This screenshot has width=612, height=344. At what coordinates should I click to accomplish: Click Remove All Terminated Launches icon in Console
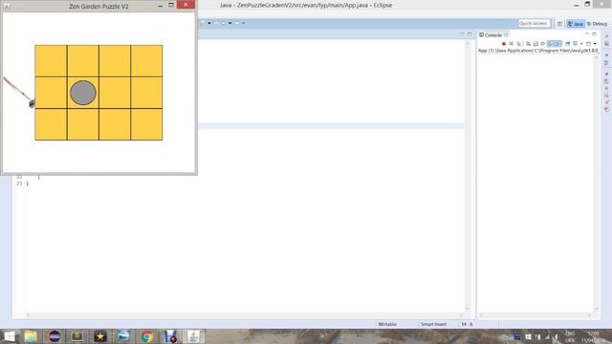pyautogui.click(x=518, y=44)
